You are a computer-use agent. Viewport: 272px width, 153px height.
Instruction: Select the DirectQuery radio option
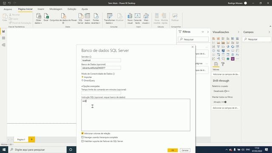pos(82,80)
